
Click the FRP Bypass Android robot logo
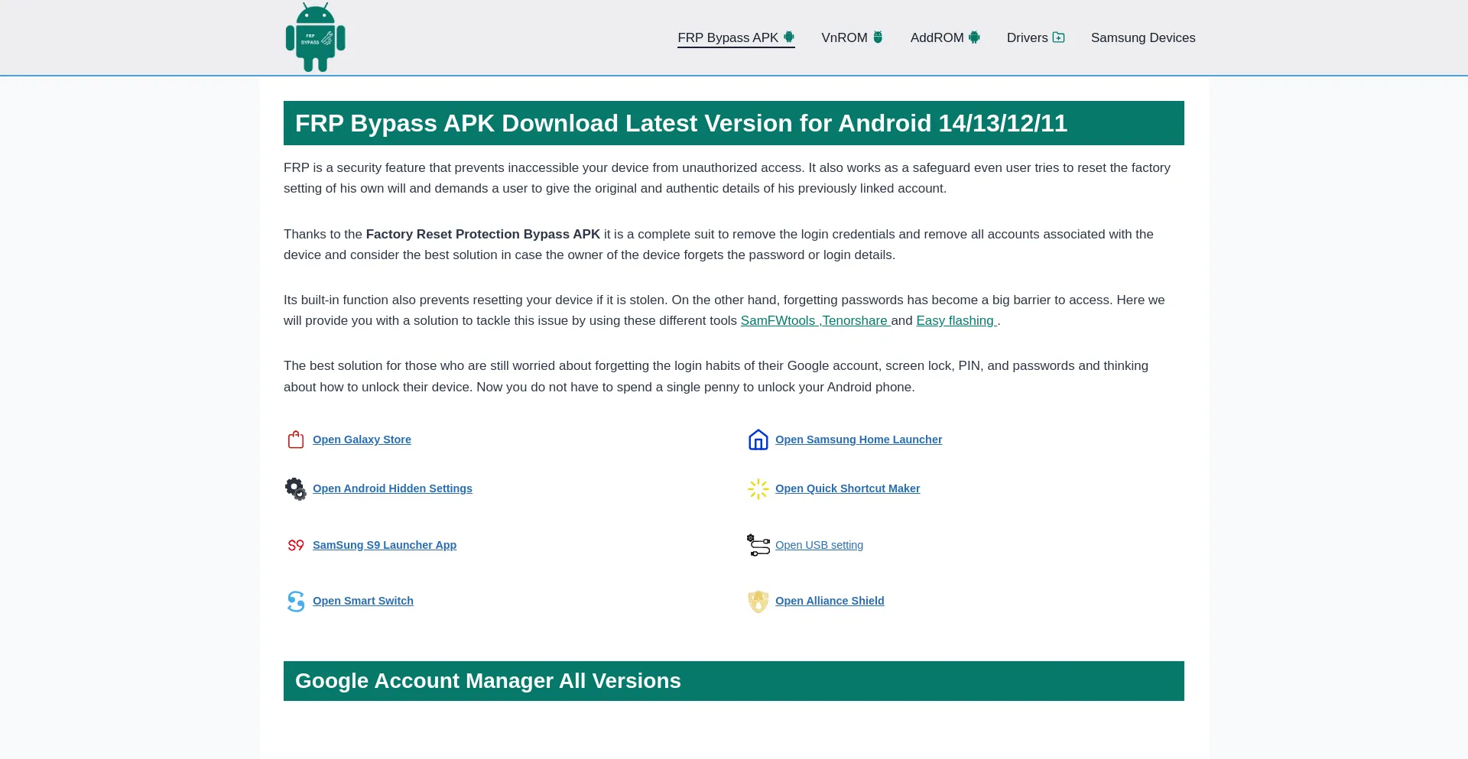click(315, 37)
